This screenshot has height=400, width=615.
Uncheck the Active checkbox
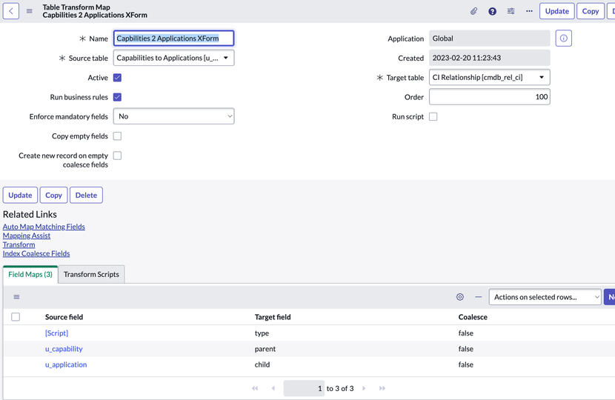pos(117,78)
